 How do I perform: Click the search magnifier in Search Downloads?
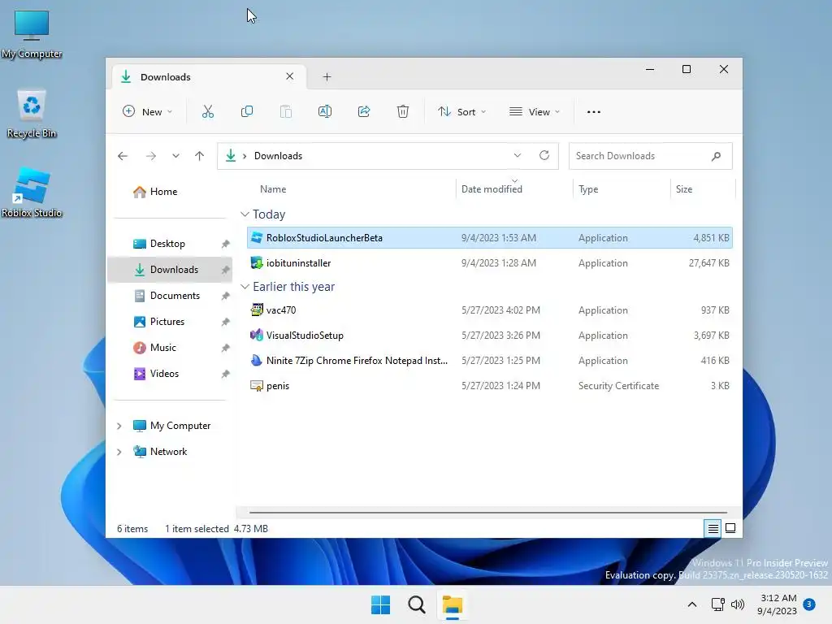[x=716, y=156]
